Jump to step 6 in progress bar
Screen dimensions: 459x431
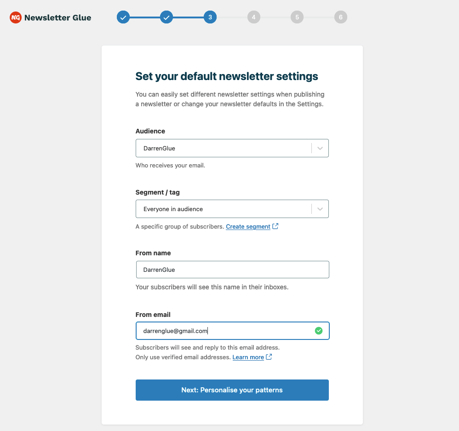point(341,17)
